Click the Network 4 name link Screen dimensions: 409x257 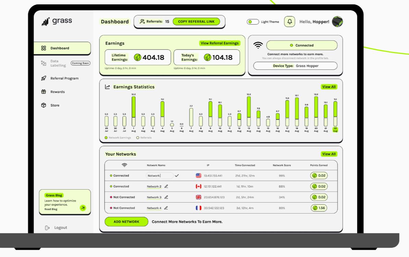pyautogui.click(x=154, y=208)
